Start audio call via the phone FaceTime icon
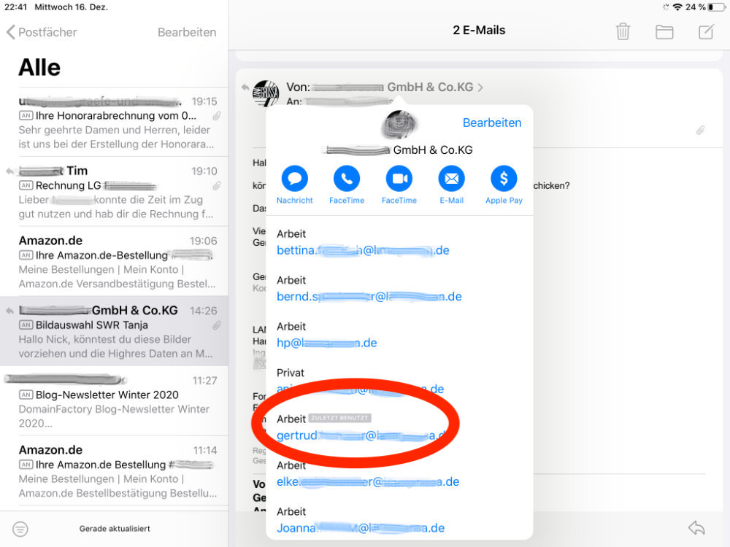 pyautogui.click(x=347, y=179)
